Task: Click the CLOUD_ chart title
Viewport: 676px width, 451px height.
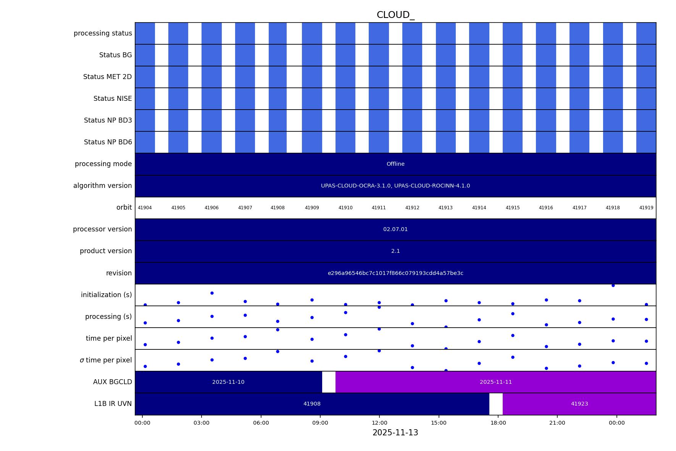Action: pyautogui.click(x=395, y=15)
